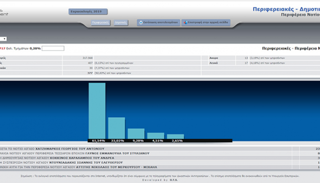
Task: Click the 317.568 value cell
Action: pos(88,58)
